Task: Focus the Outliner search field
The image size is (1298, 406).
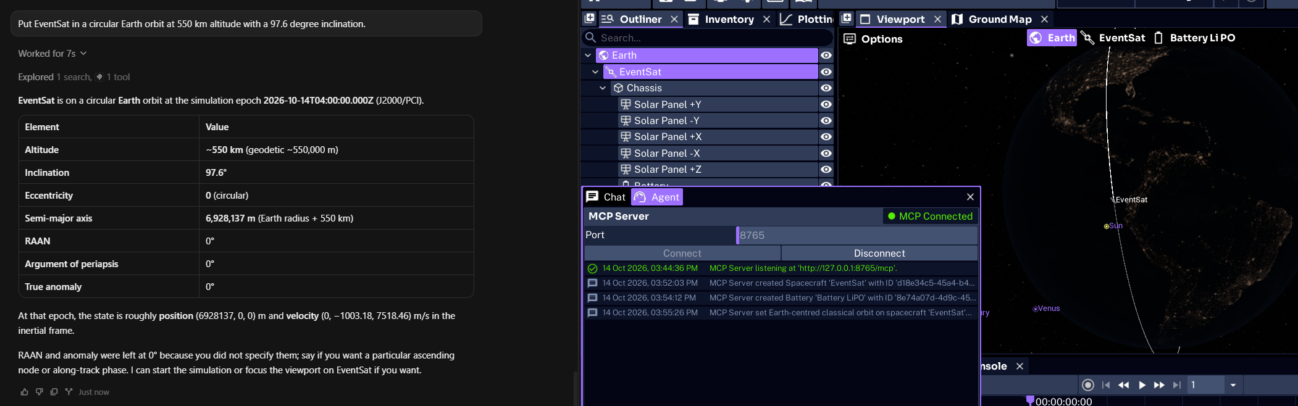Action: [708, 38]
